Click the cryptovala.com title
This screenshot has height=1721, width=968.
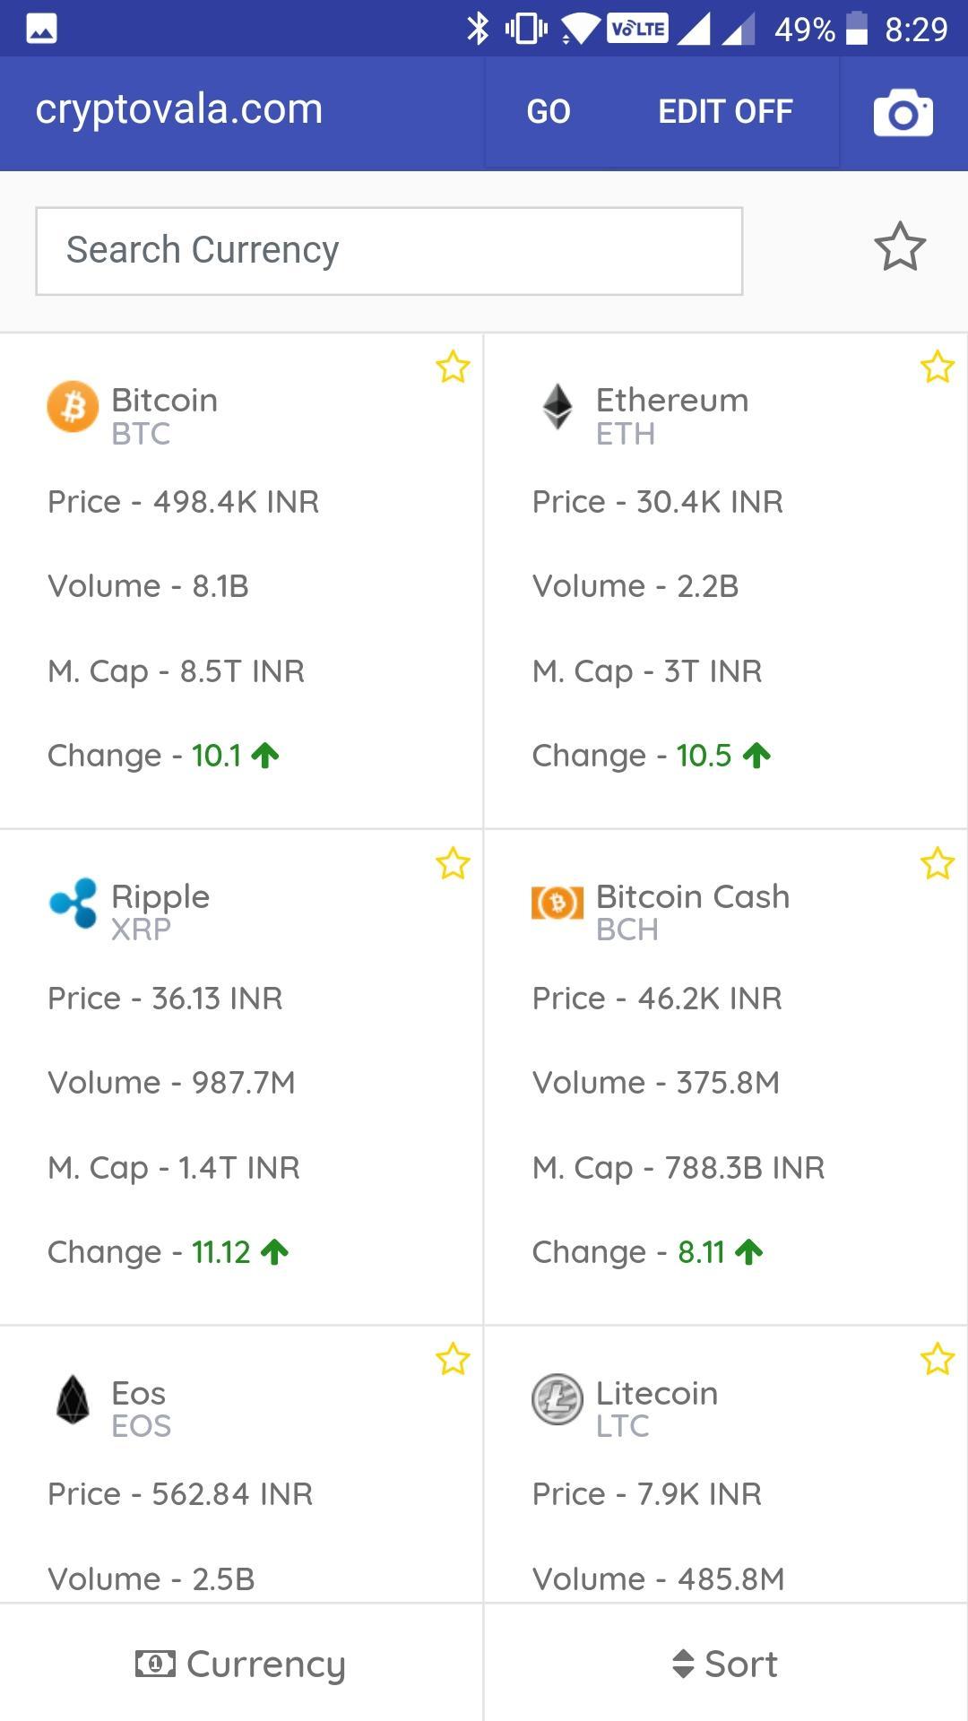(179, 109)
